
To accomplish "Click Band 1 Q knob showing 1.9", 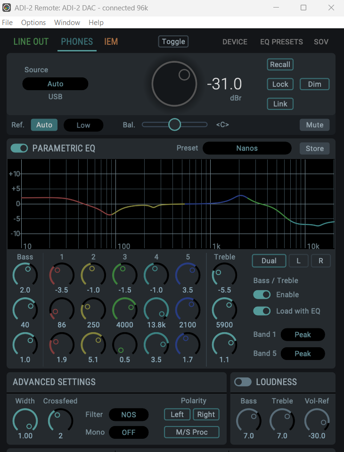I will coord(62,344).
